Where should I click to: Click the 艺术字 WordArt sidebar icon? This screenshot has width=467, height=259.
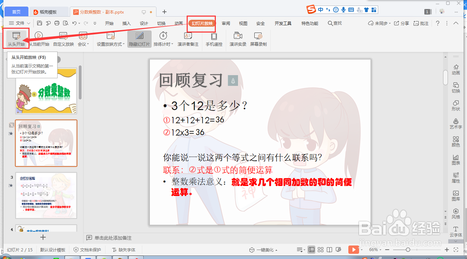click(x=456, y=124)
